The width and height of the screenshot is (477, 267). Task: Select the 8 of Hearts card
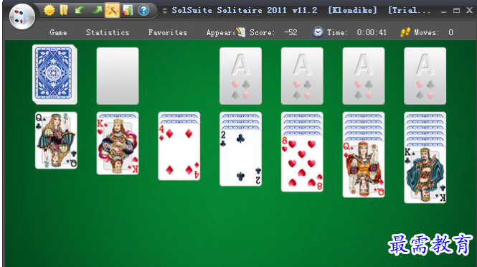tap(302, 163)
